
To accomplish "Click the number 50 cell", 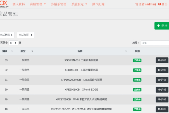I will [x=6, y=90].
